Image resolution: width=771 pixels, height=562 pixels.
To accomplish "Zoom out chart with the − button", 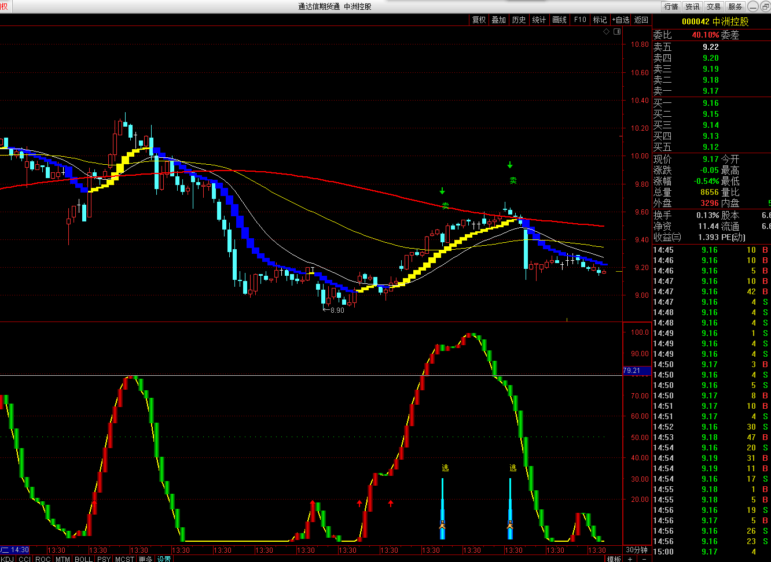I will 644,559.
